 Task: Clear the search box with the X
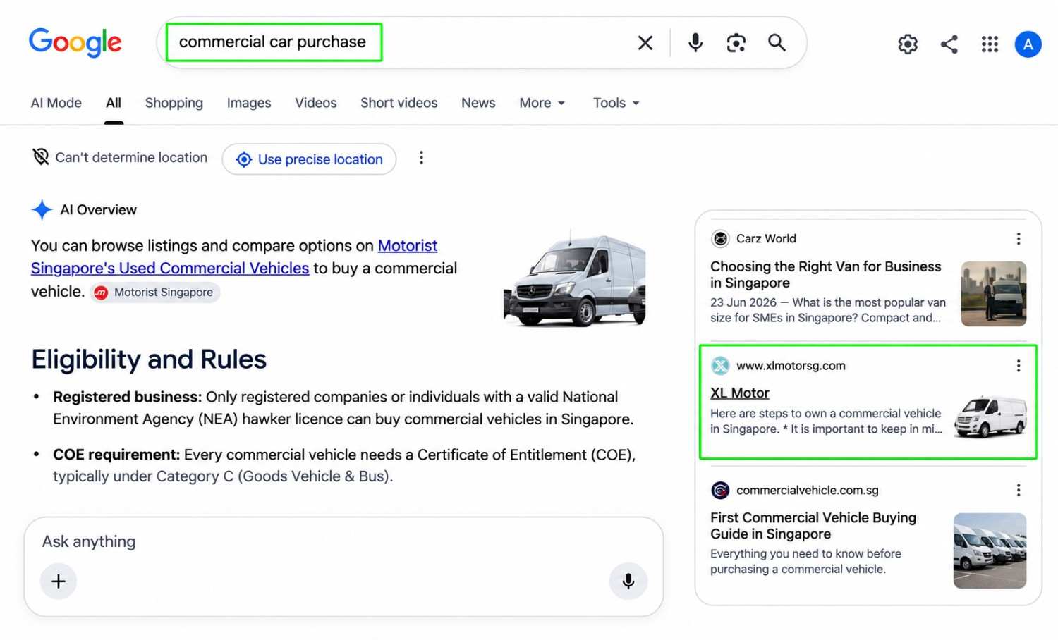pos(645,43)
